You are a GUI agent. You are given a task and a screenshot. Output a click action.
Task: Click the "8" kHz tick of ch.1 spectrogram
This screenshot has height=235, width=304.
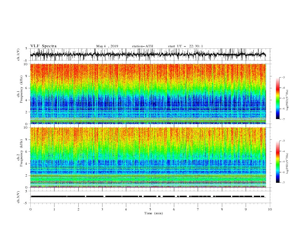26,76
